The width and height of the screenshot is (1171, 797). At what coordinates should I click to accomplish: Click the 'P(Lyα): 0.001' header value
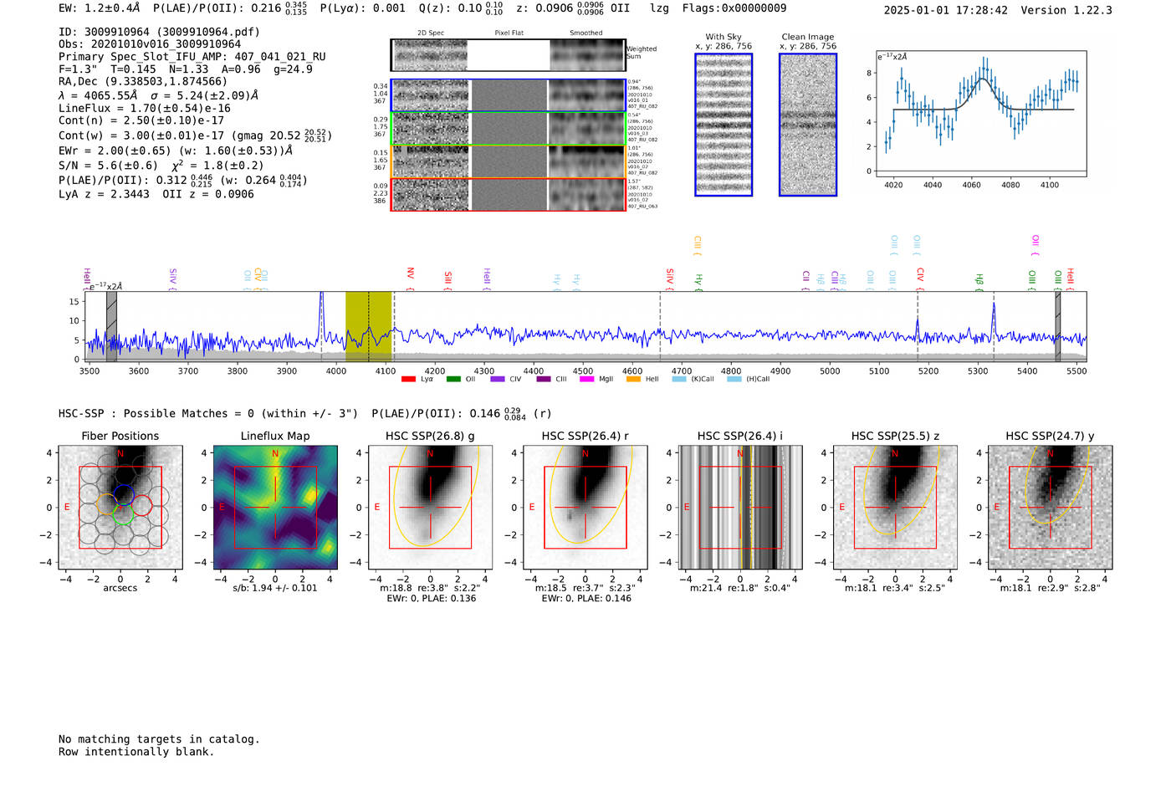point(363,8)
